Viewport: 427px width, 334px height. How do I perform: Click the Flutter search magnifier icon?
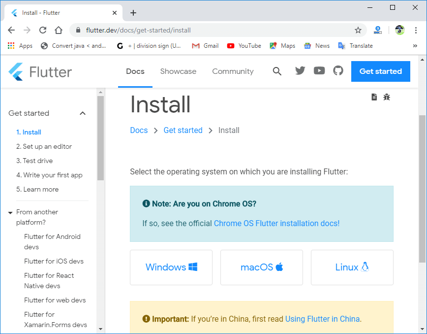[277, 71]
